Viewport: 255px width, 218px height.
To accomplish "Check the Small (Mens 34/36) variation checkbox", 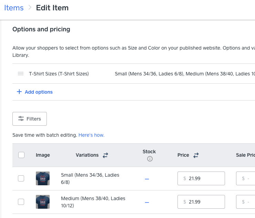I will (21, 178).
